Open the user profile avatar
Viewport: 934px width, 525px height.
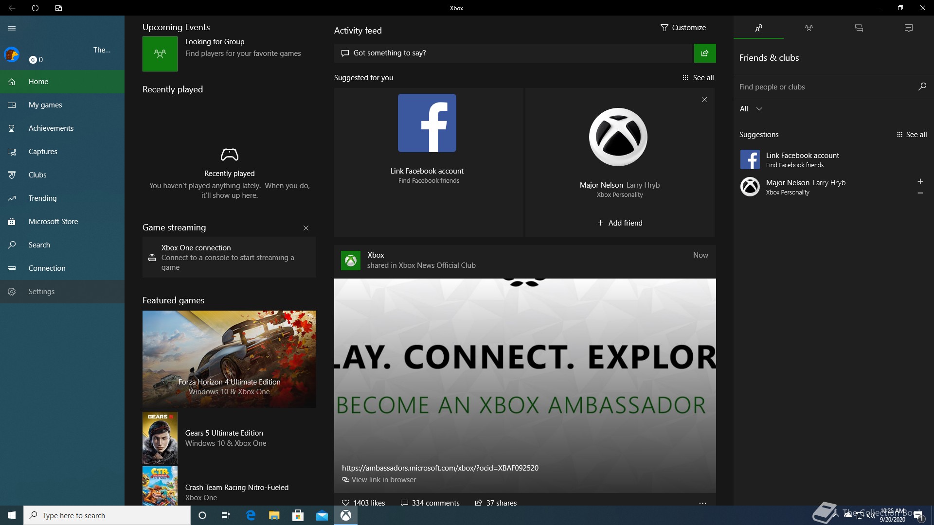tap(12, 54)
